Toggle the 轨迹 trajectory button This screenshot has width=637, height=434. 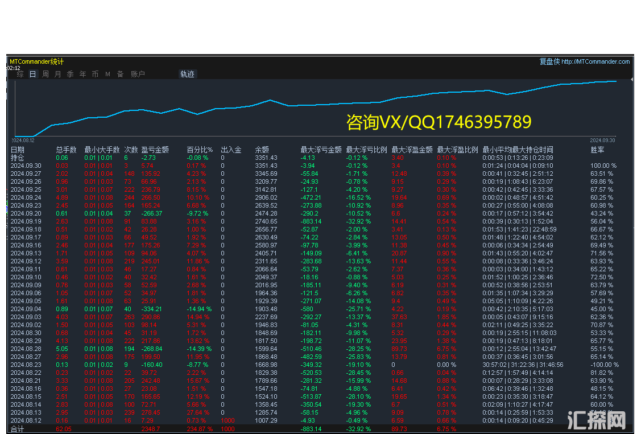(x=187, y=74)
